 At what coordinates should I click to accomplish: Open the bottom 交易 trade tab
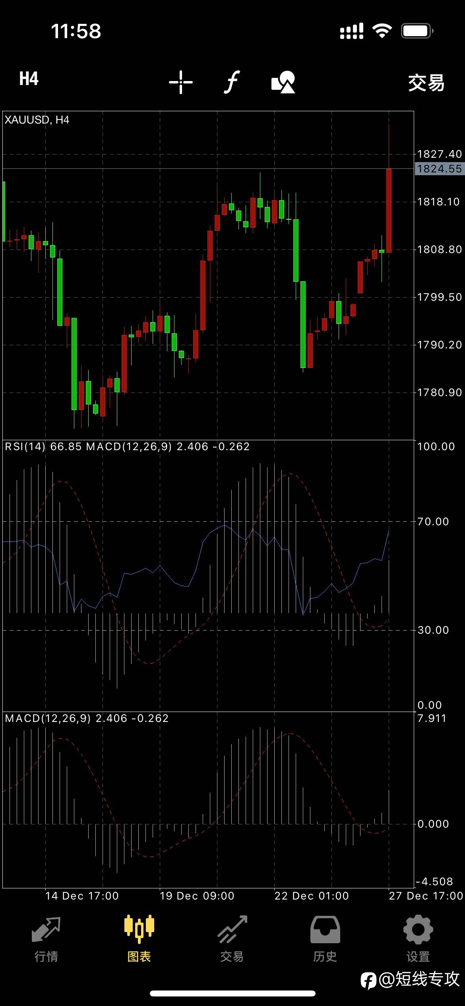click(232, 940)
